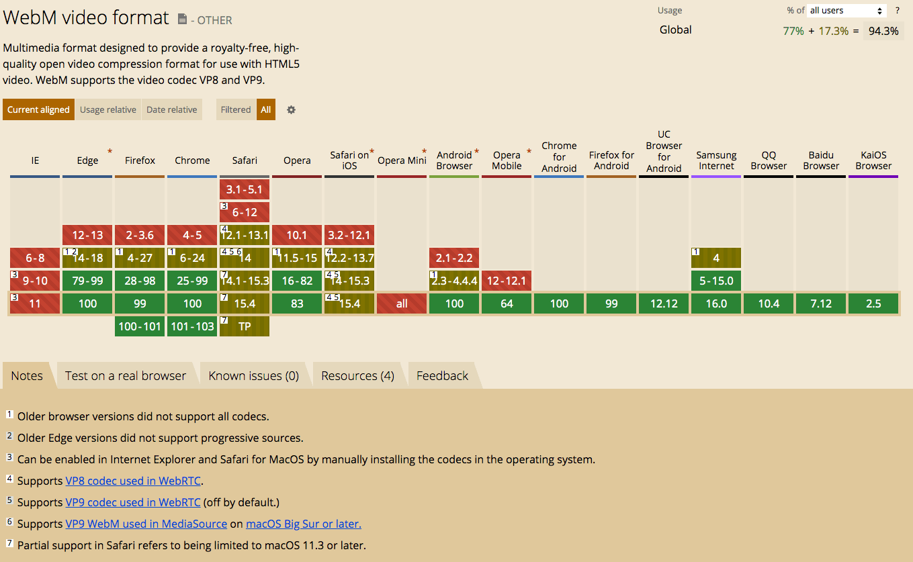The width and height of the screenshot is (913, 562).
Task: Click the Opera 10.1 version cell
Action: coord(297,235)
